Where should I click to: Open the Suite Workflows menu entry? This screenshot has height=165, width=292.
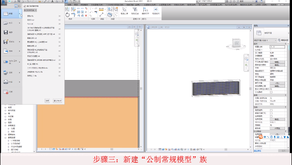pyautogui.click(x=11, y=62)
